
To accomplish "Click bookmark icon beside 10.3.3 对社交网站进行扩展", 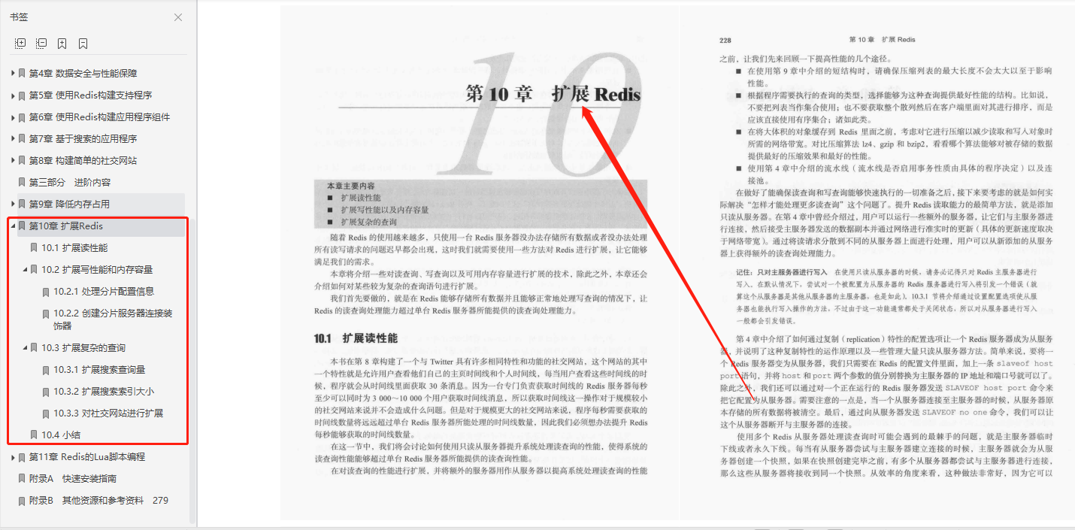I will (46, 413).
